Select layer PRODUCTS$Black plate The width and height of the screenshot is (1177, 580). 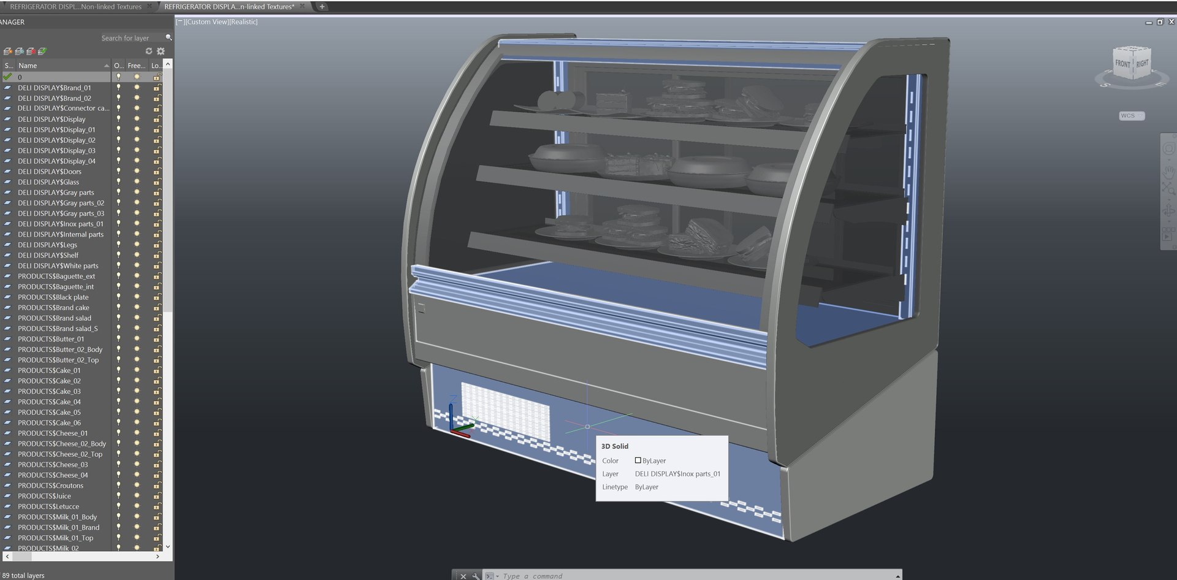click(53, 297)
